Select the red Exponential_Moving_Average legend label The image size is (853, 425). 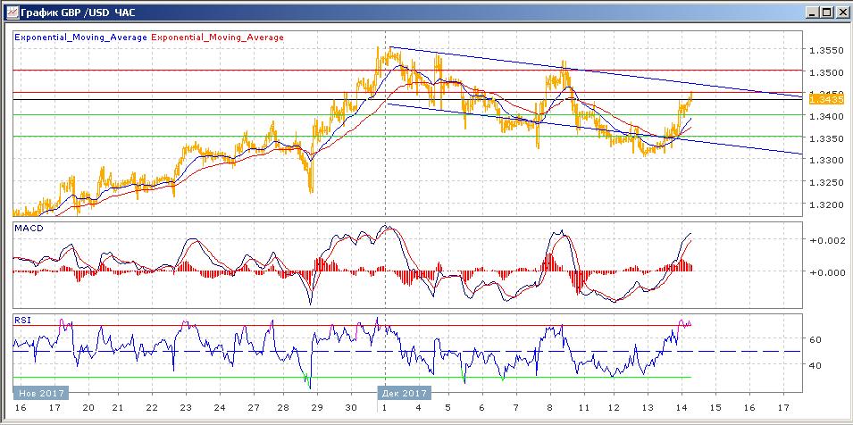pyautogui.click(x=218, y=37)
